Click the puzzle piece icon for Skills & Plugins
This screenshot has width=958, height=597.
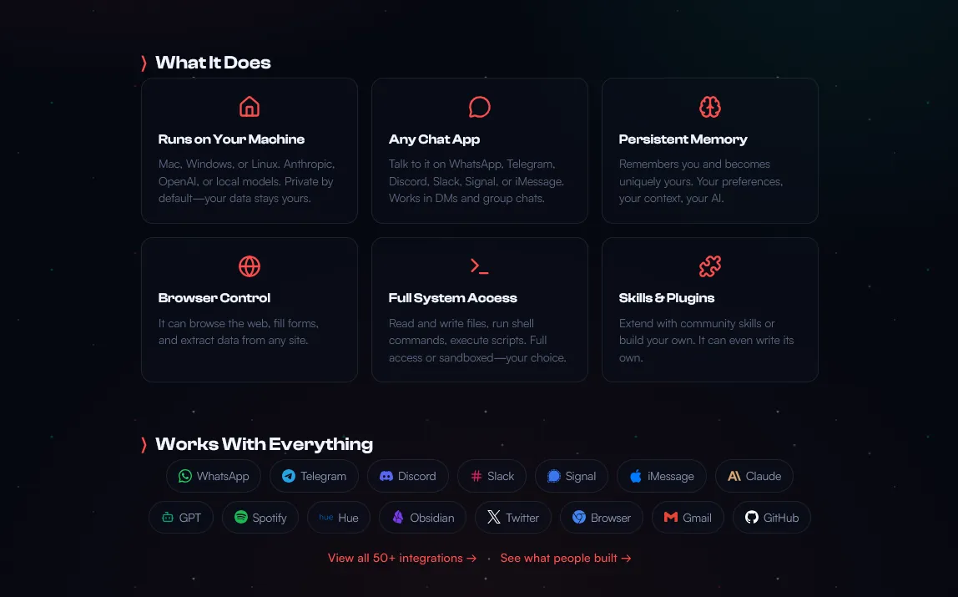coord(710,266)
